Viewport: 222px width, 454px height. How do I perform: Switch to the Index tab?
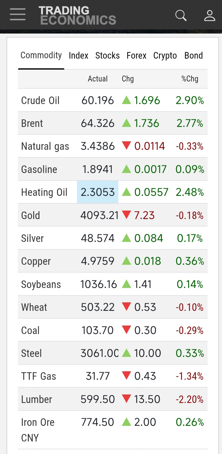point(79,56)
